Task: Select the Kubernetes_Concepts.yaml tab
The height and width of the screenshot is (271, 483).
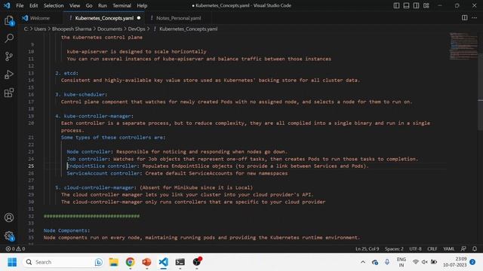Action: tap(104, 18)
